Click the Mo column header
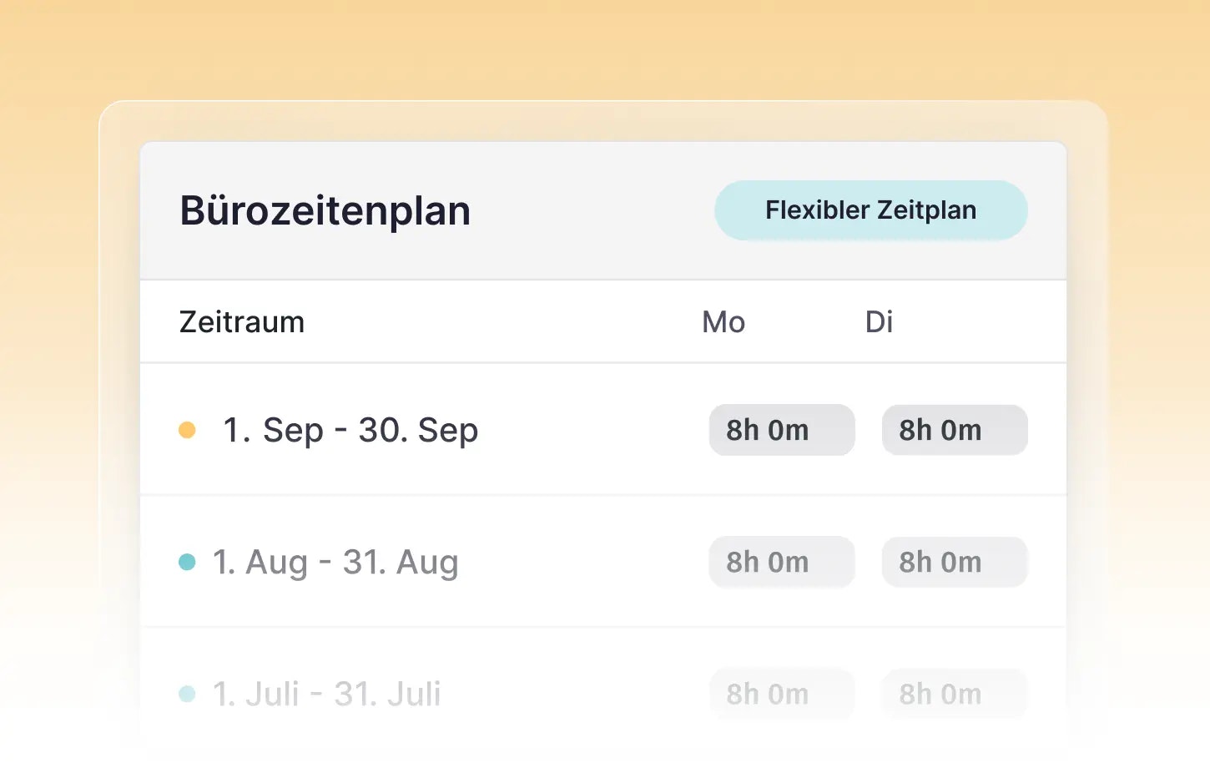 pyautogui.click(x=723, y=322)
